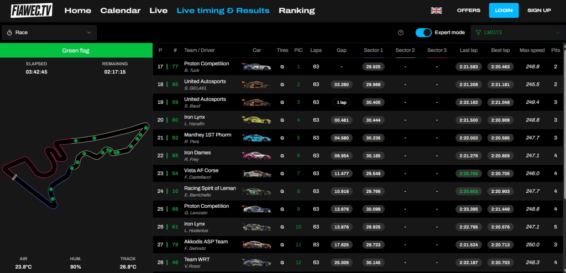Click the Green flag status banner
Image resolution: width=566 pixels, height=273 pixels.
(76, 50)
